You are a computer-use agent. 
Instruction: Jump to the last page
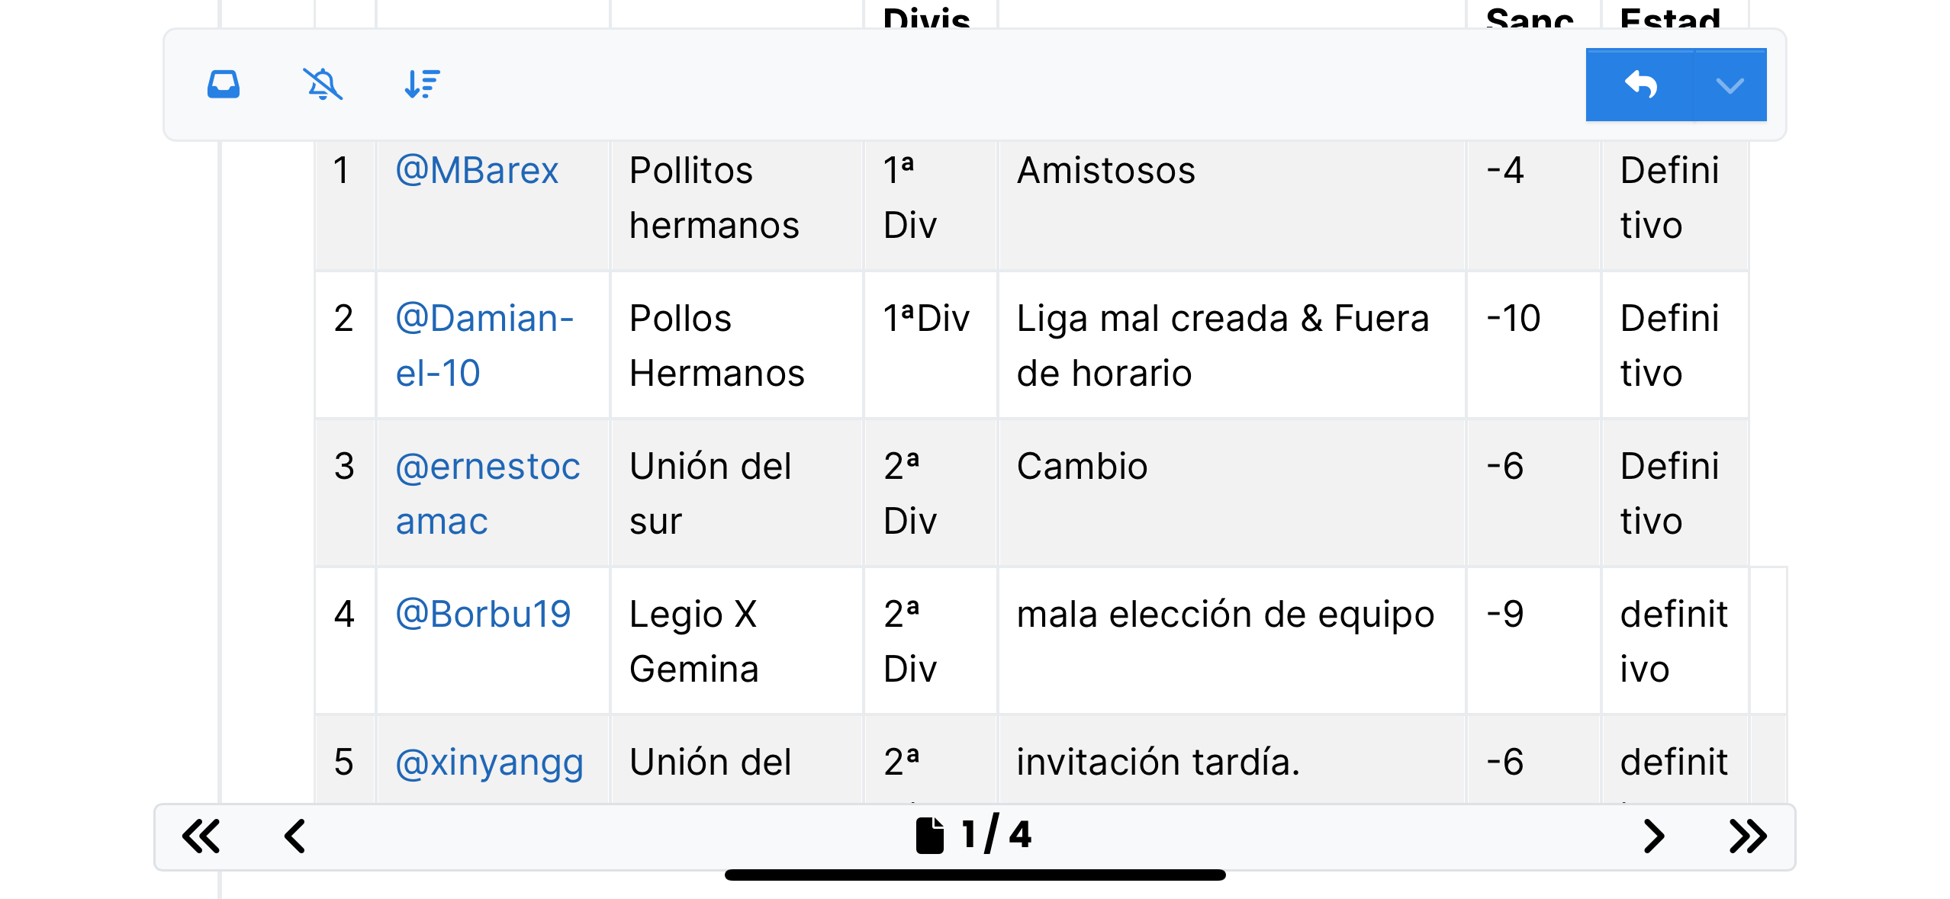[x=1747, y=836]
